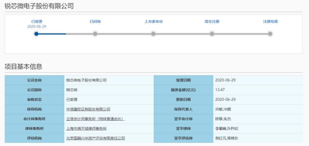The height and width of the screenshot is (146, 309).
Task: Select the 上市委会议 stage label
Action: click(153, 22)
